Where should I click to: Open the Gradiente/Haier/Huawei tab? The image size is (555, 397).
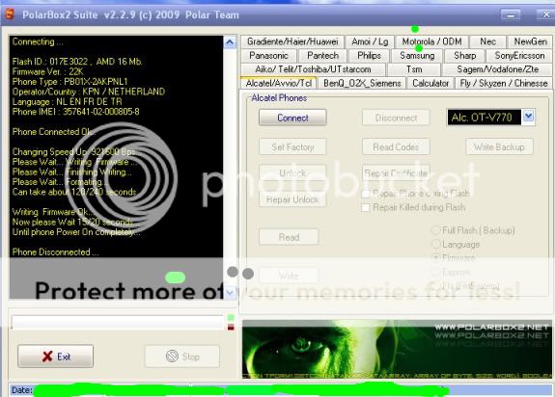(292, 41)
